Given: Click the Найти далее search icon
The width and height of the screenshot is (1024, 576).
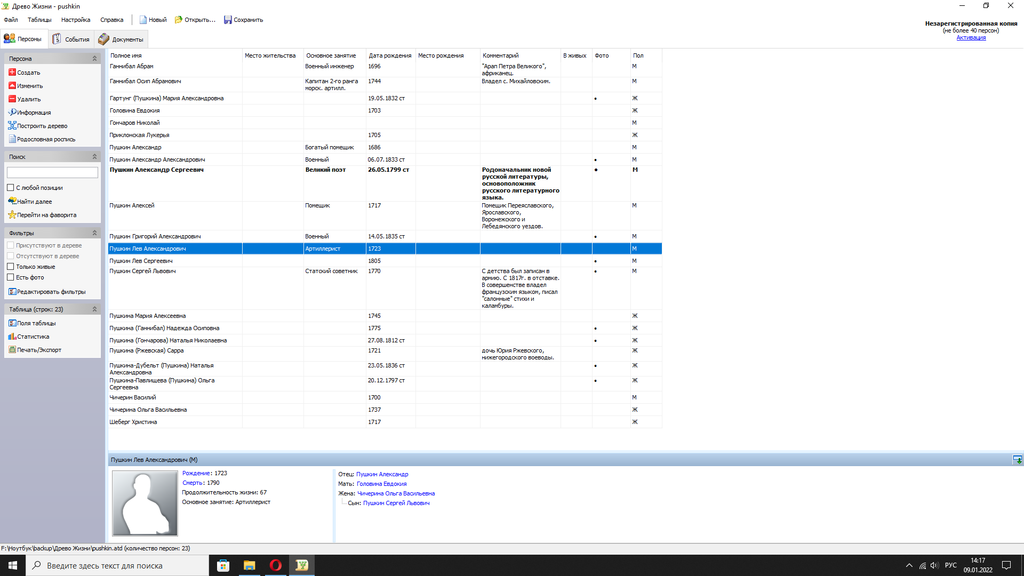Looking at the screenshot, I should [12, 201].
